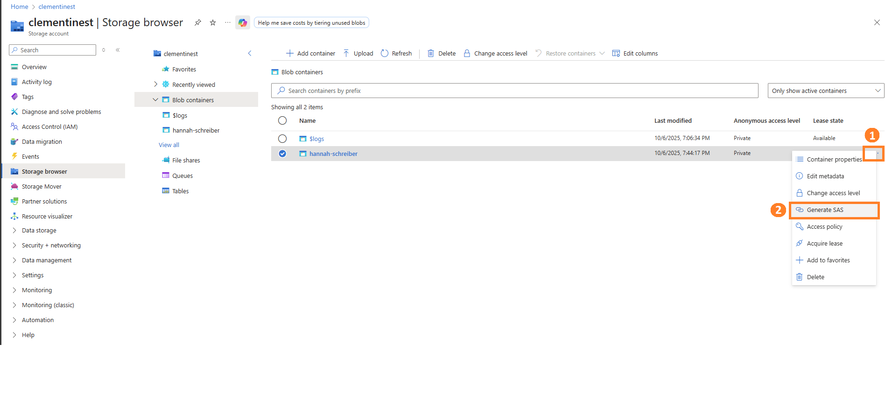
Task: Open File shares in tree
Action: tap(186, 160)
